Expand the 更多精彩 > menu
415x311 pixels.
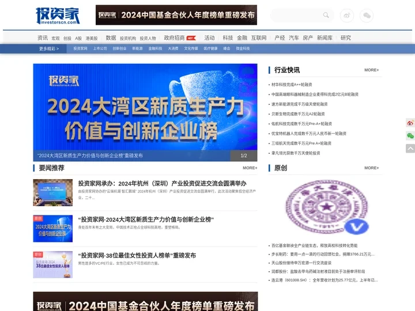click(x=49, y=48)
